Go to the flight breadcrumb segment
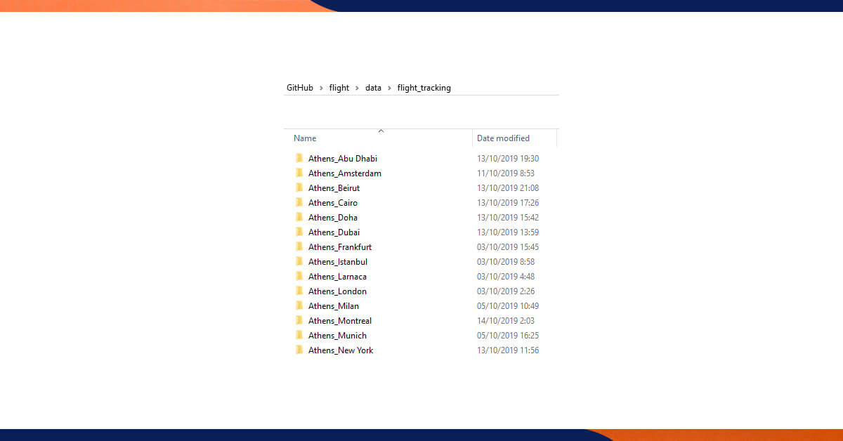 coord(339,88)
